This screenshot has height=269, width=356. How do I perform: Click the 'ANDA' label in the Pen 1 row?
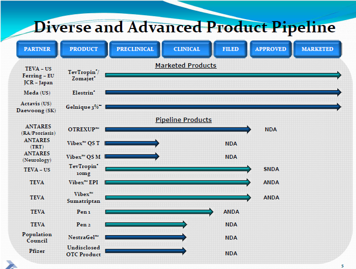coord(231,212)
